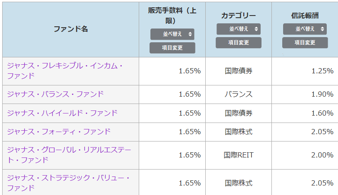This screenshot has height=195, width=338.
Task: Open ジャナス・ストラテジック・バリュー・ファンド link
Action: pos(68,183)
